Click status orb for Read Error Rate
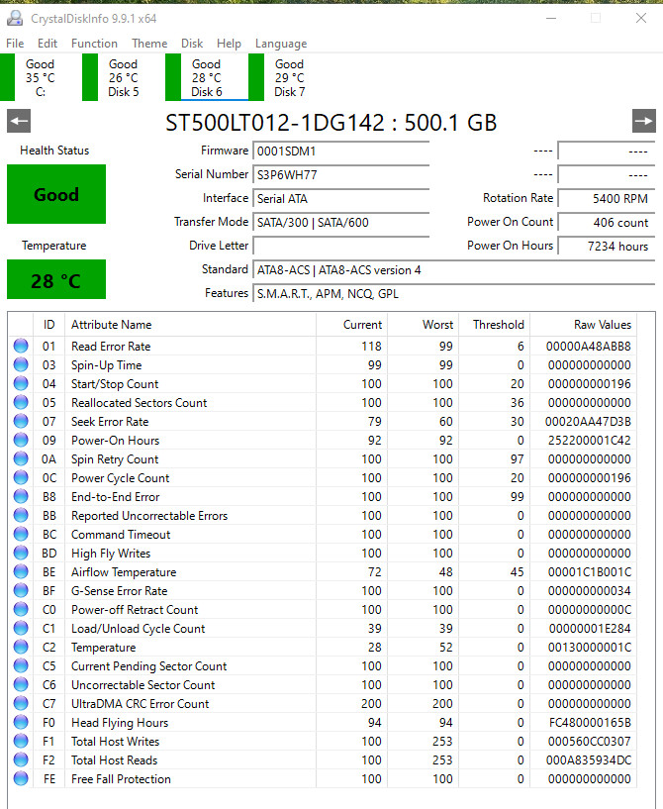 [21, 346]
